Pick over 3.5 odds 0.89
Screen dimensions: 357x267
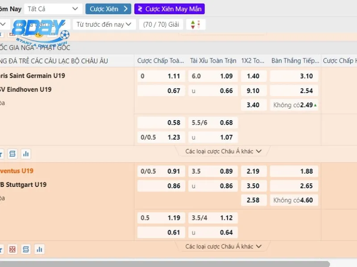point(213,171)
